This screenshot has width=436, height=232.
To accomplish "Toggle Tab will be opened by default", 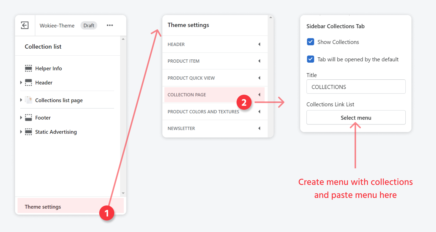I will [x=310, y=59].
